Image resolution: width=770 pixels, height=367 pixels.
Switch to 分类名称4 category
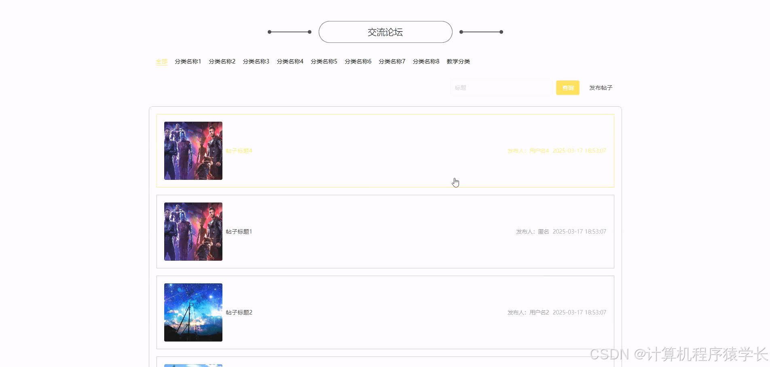(x=290, y=61)
